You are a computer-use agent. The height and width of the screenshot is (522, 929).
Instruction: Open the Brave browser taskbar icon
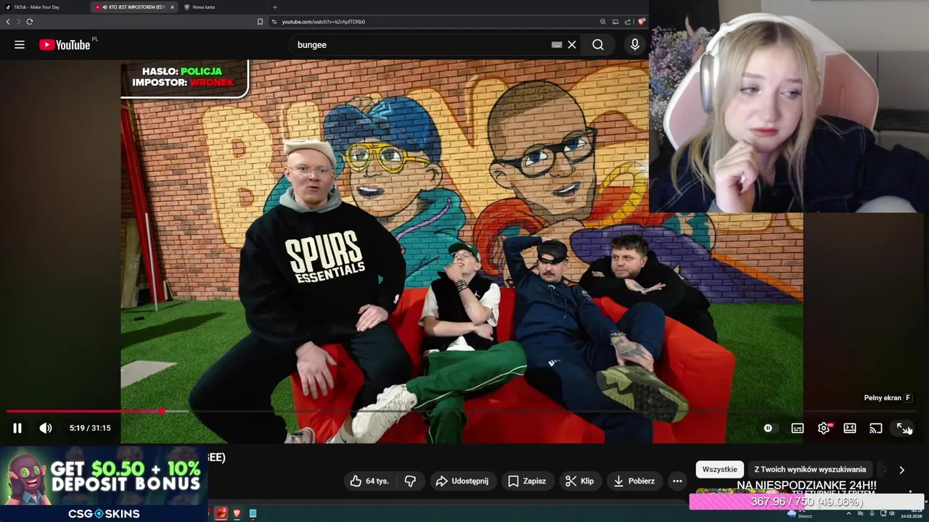237,513
